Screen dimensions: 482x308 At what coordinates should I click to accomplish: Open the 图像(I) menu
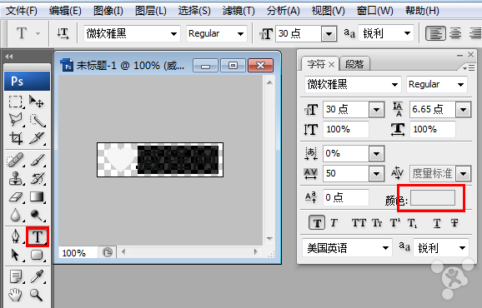point(108,11)
